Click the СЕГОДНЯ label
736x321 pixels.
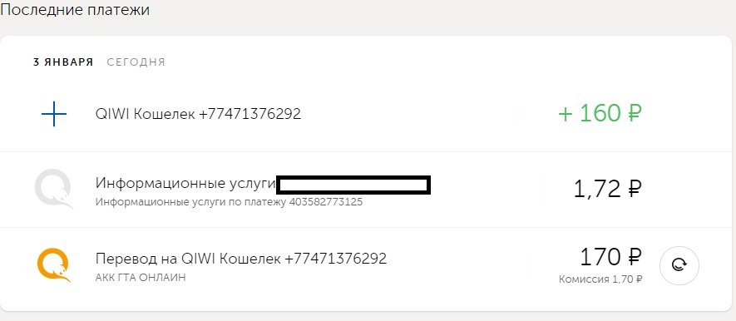136,62
